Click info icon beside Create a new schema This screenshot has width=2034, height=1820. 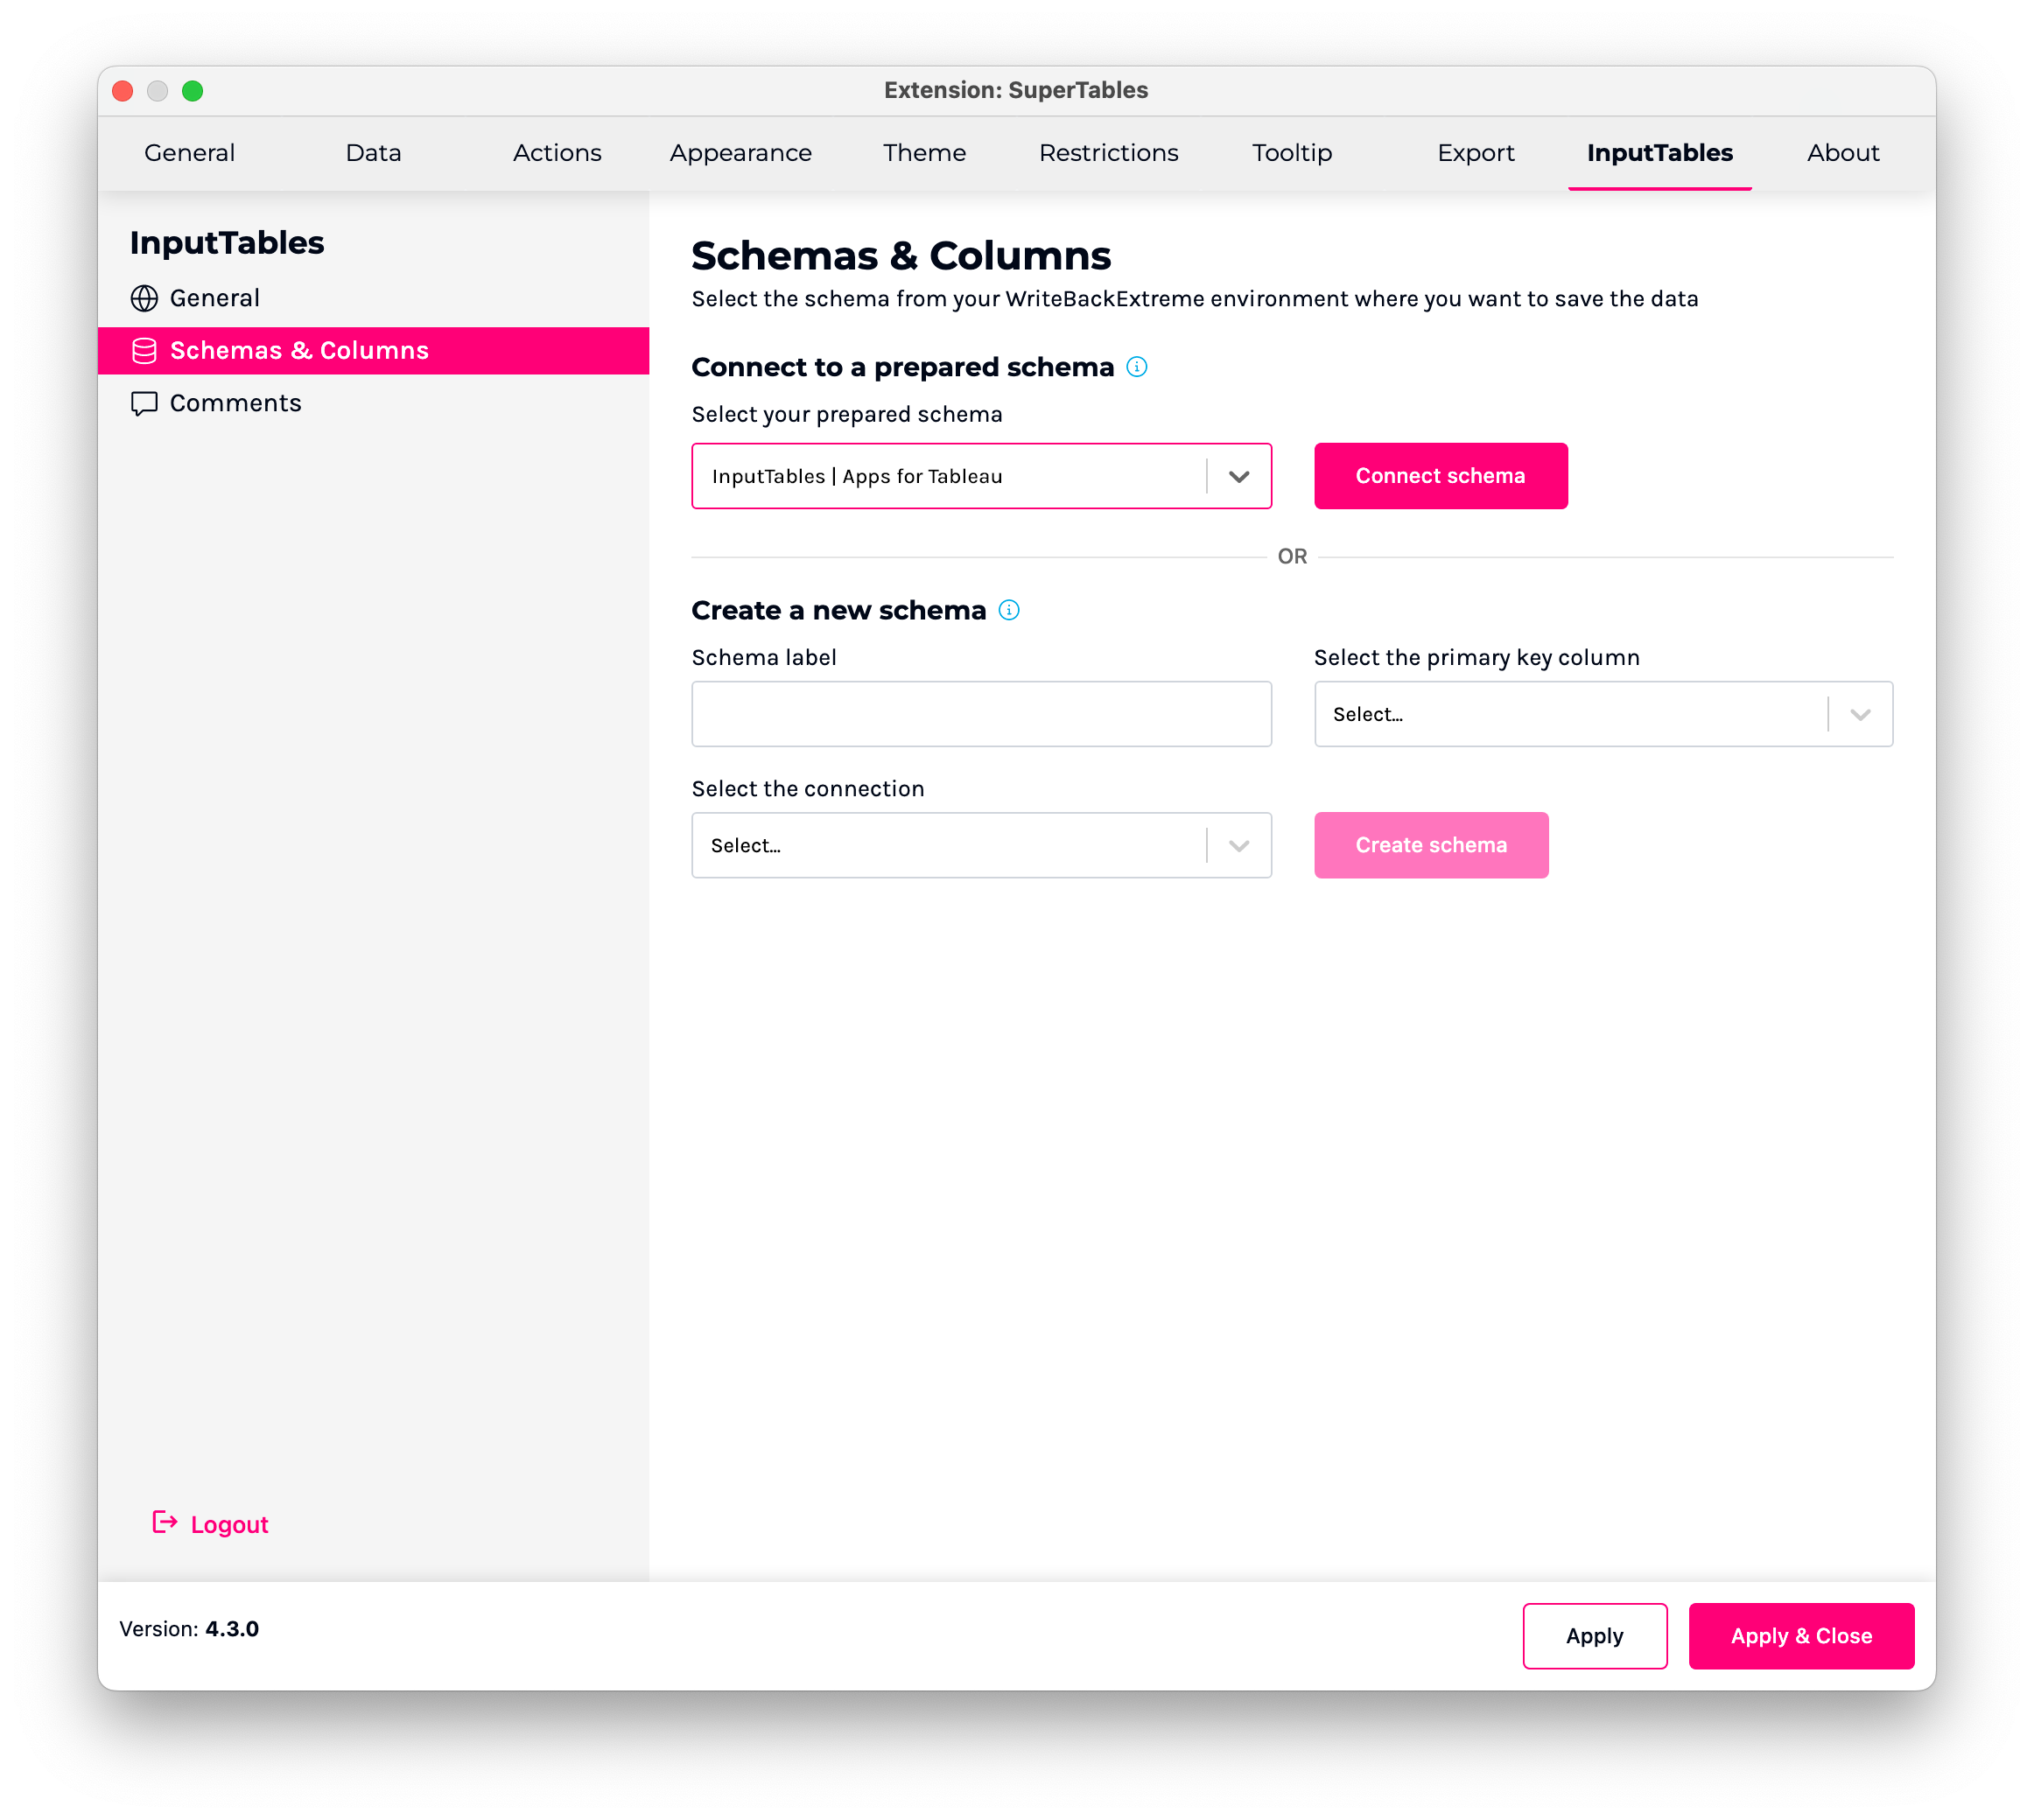point(1009,610)
